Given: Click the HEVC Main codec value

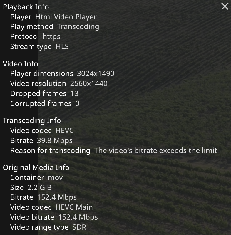Looking at the screenshot, I should coord(74,207).
